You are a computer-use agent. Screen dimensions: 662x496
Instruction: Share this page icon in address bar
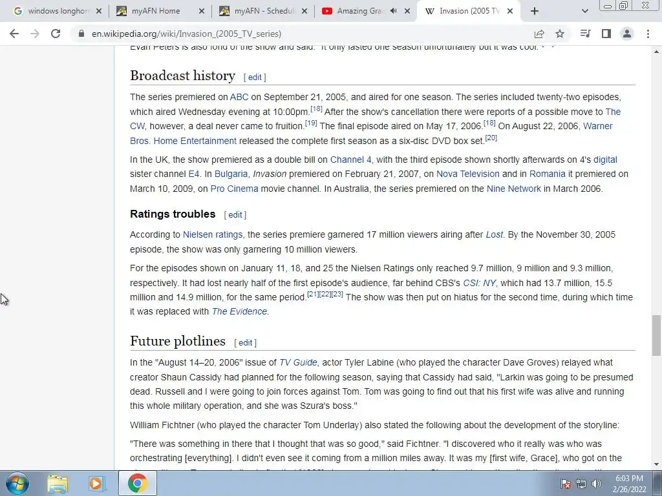point(539,34)
